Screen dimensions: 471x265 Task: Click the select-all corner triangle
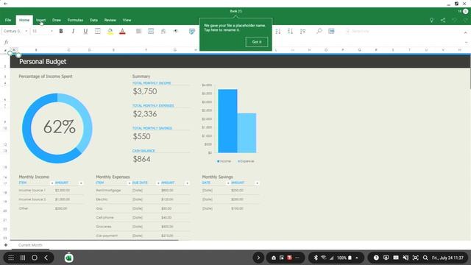[x=5, y=50]
